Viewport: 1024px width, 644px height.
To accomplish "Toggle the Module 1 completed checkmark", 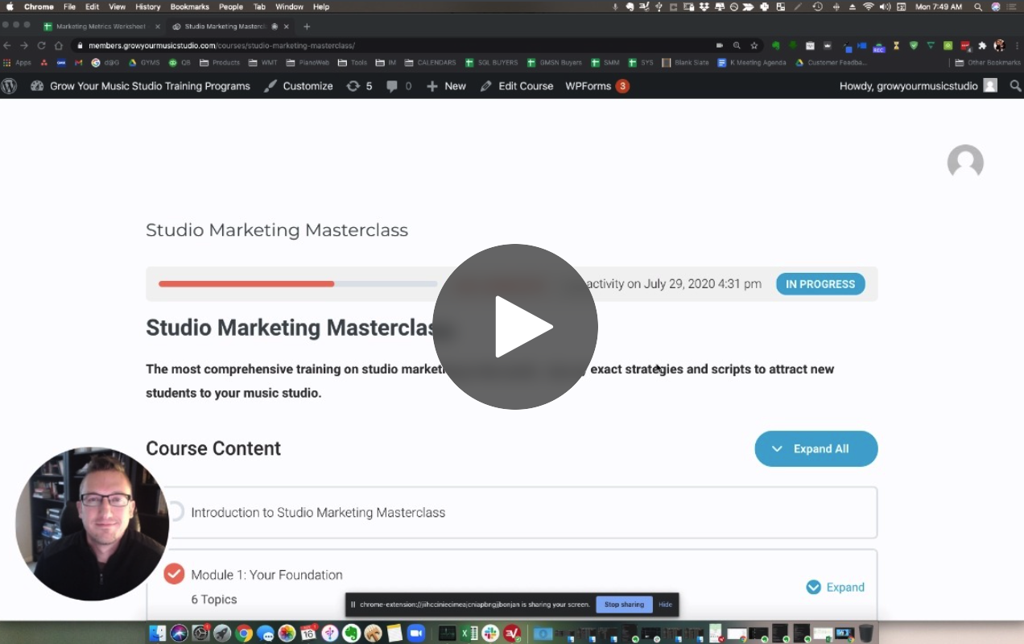I will pos(174,574).
